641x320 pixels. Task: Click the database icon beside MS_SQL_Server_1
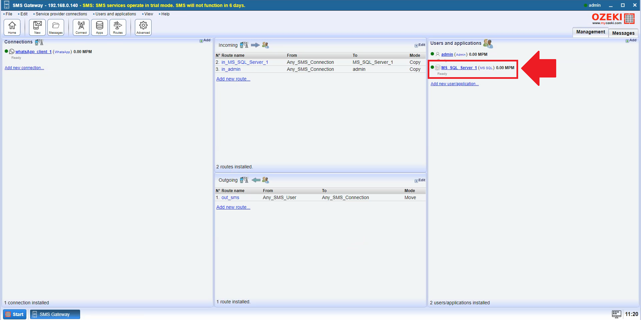pos(438,68)
